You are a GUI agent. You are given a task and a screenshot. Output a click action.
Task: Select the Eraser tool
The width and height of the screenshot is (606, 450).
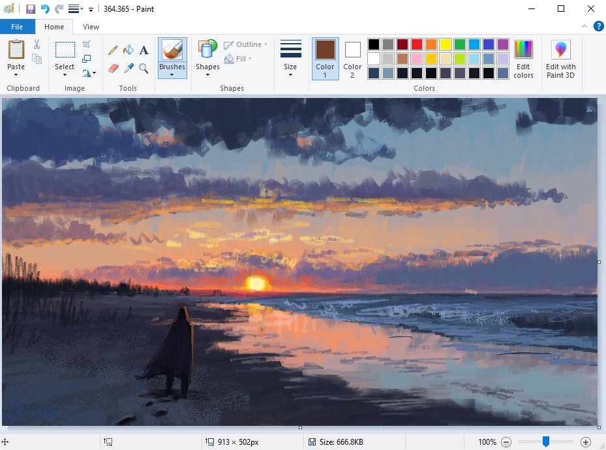(x=113, y=69)
